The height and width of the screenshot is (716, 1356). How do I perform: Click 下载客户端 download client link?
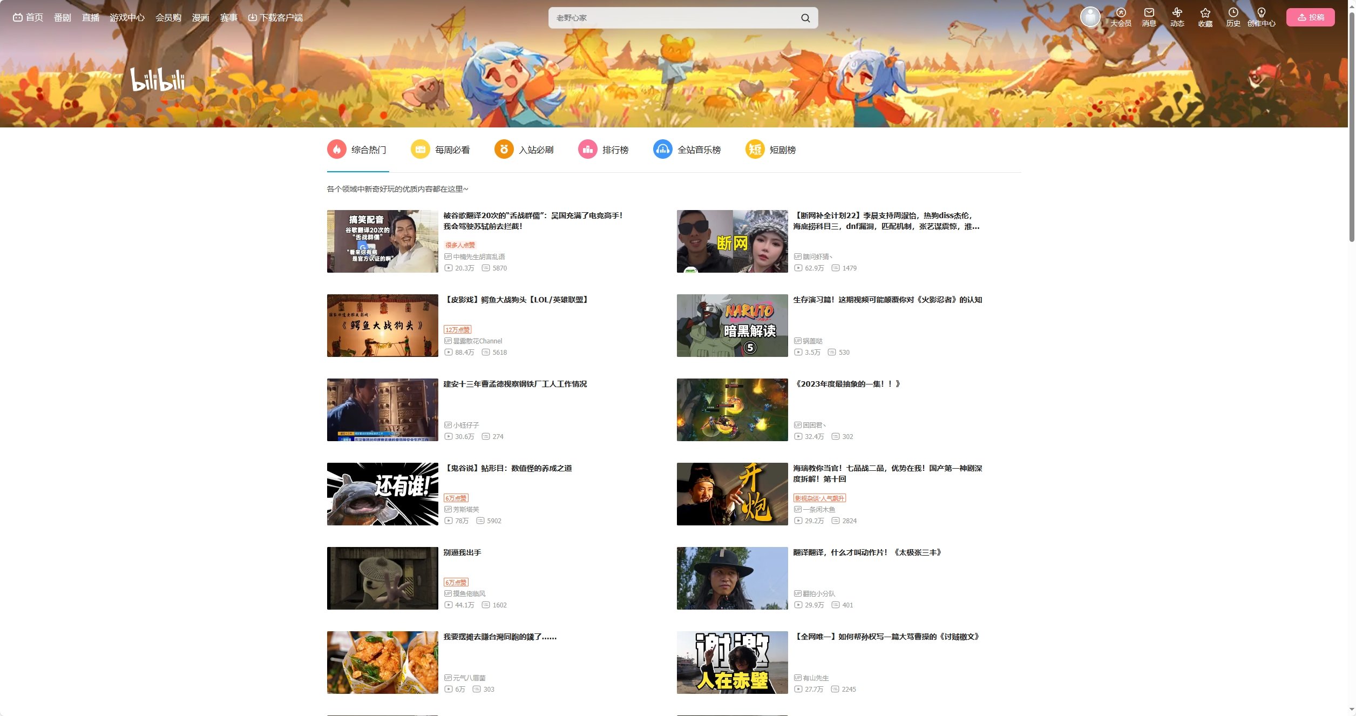tap(275, 17)
